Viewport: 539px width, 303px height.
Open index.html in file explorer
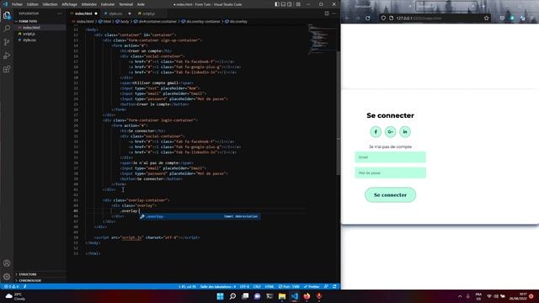tap(31, 28)
